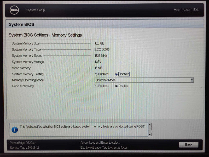This screenshot has height=157, width=209.
Task: Click the System Memory Testing label
Action: point(28,74)
